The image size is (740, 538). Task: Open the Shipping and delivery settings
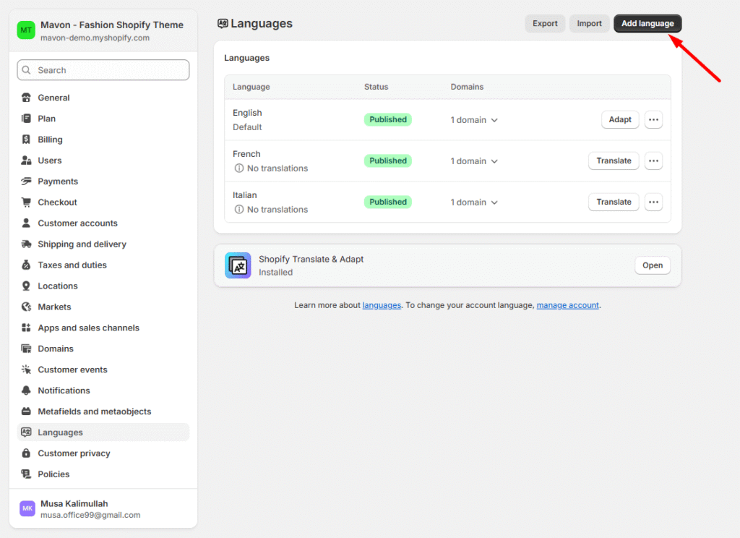[x=82, y=244]
